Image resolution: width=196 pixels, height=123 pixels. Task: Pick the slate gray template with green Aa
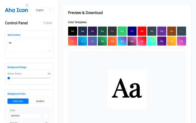(152, 31)
